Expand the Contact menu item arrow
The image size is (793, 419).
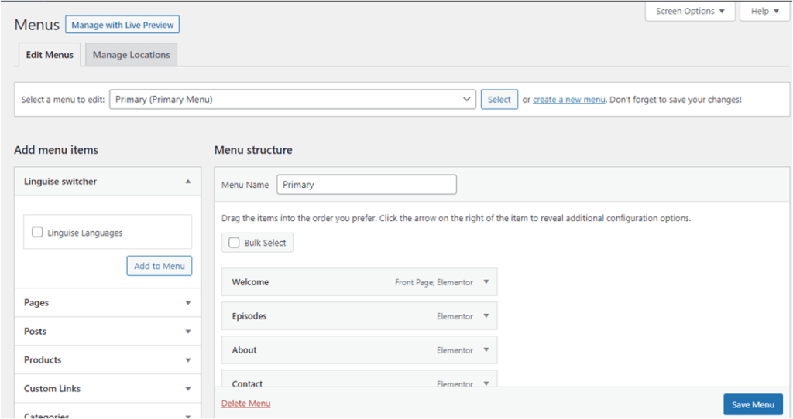pos(486,383)
